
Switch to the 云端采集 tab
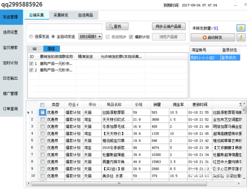(37, 15)
